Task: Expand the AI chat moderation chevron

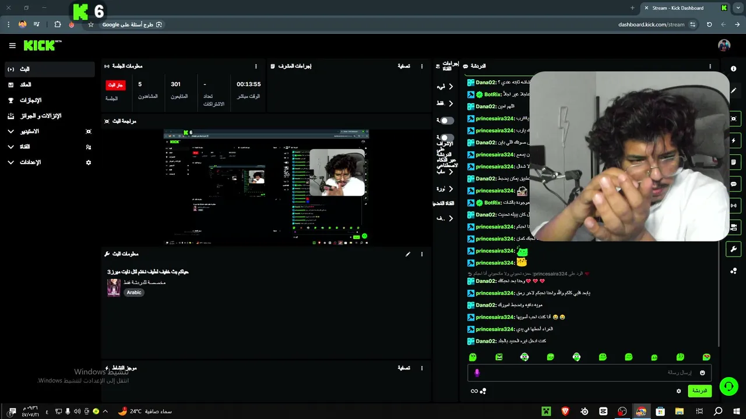Action: 451,172
